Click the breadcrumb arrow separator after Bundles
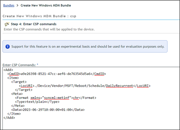180x130 pixels. click(18, 5)
